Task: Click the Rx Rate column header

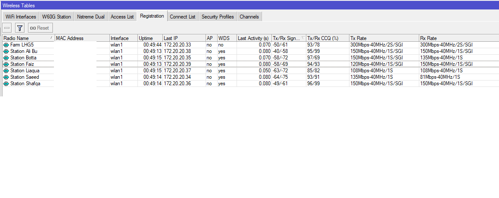Action: tap(459, 38)
